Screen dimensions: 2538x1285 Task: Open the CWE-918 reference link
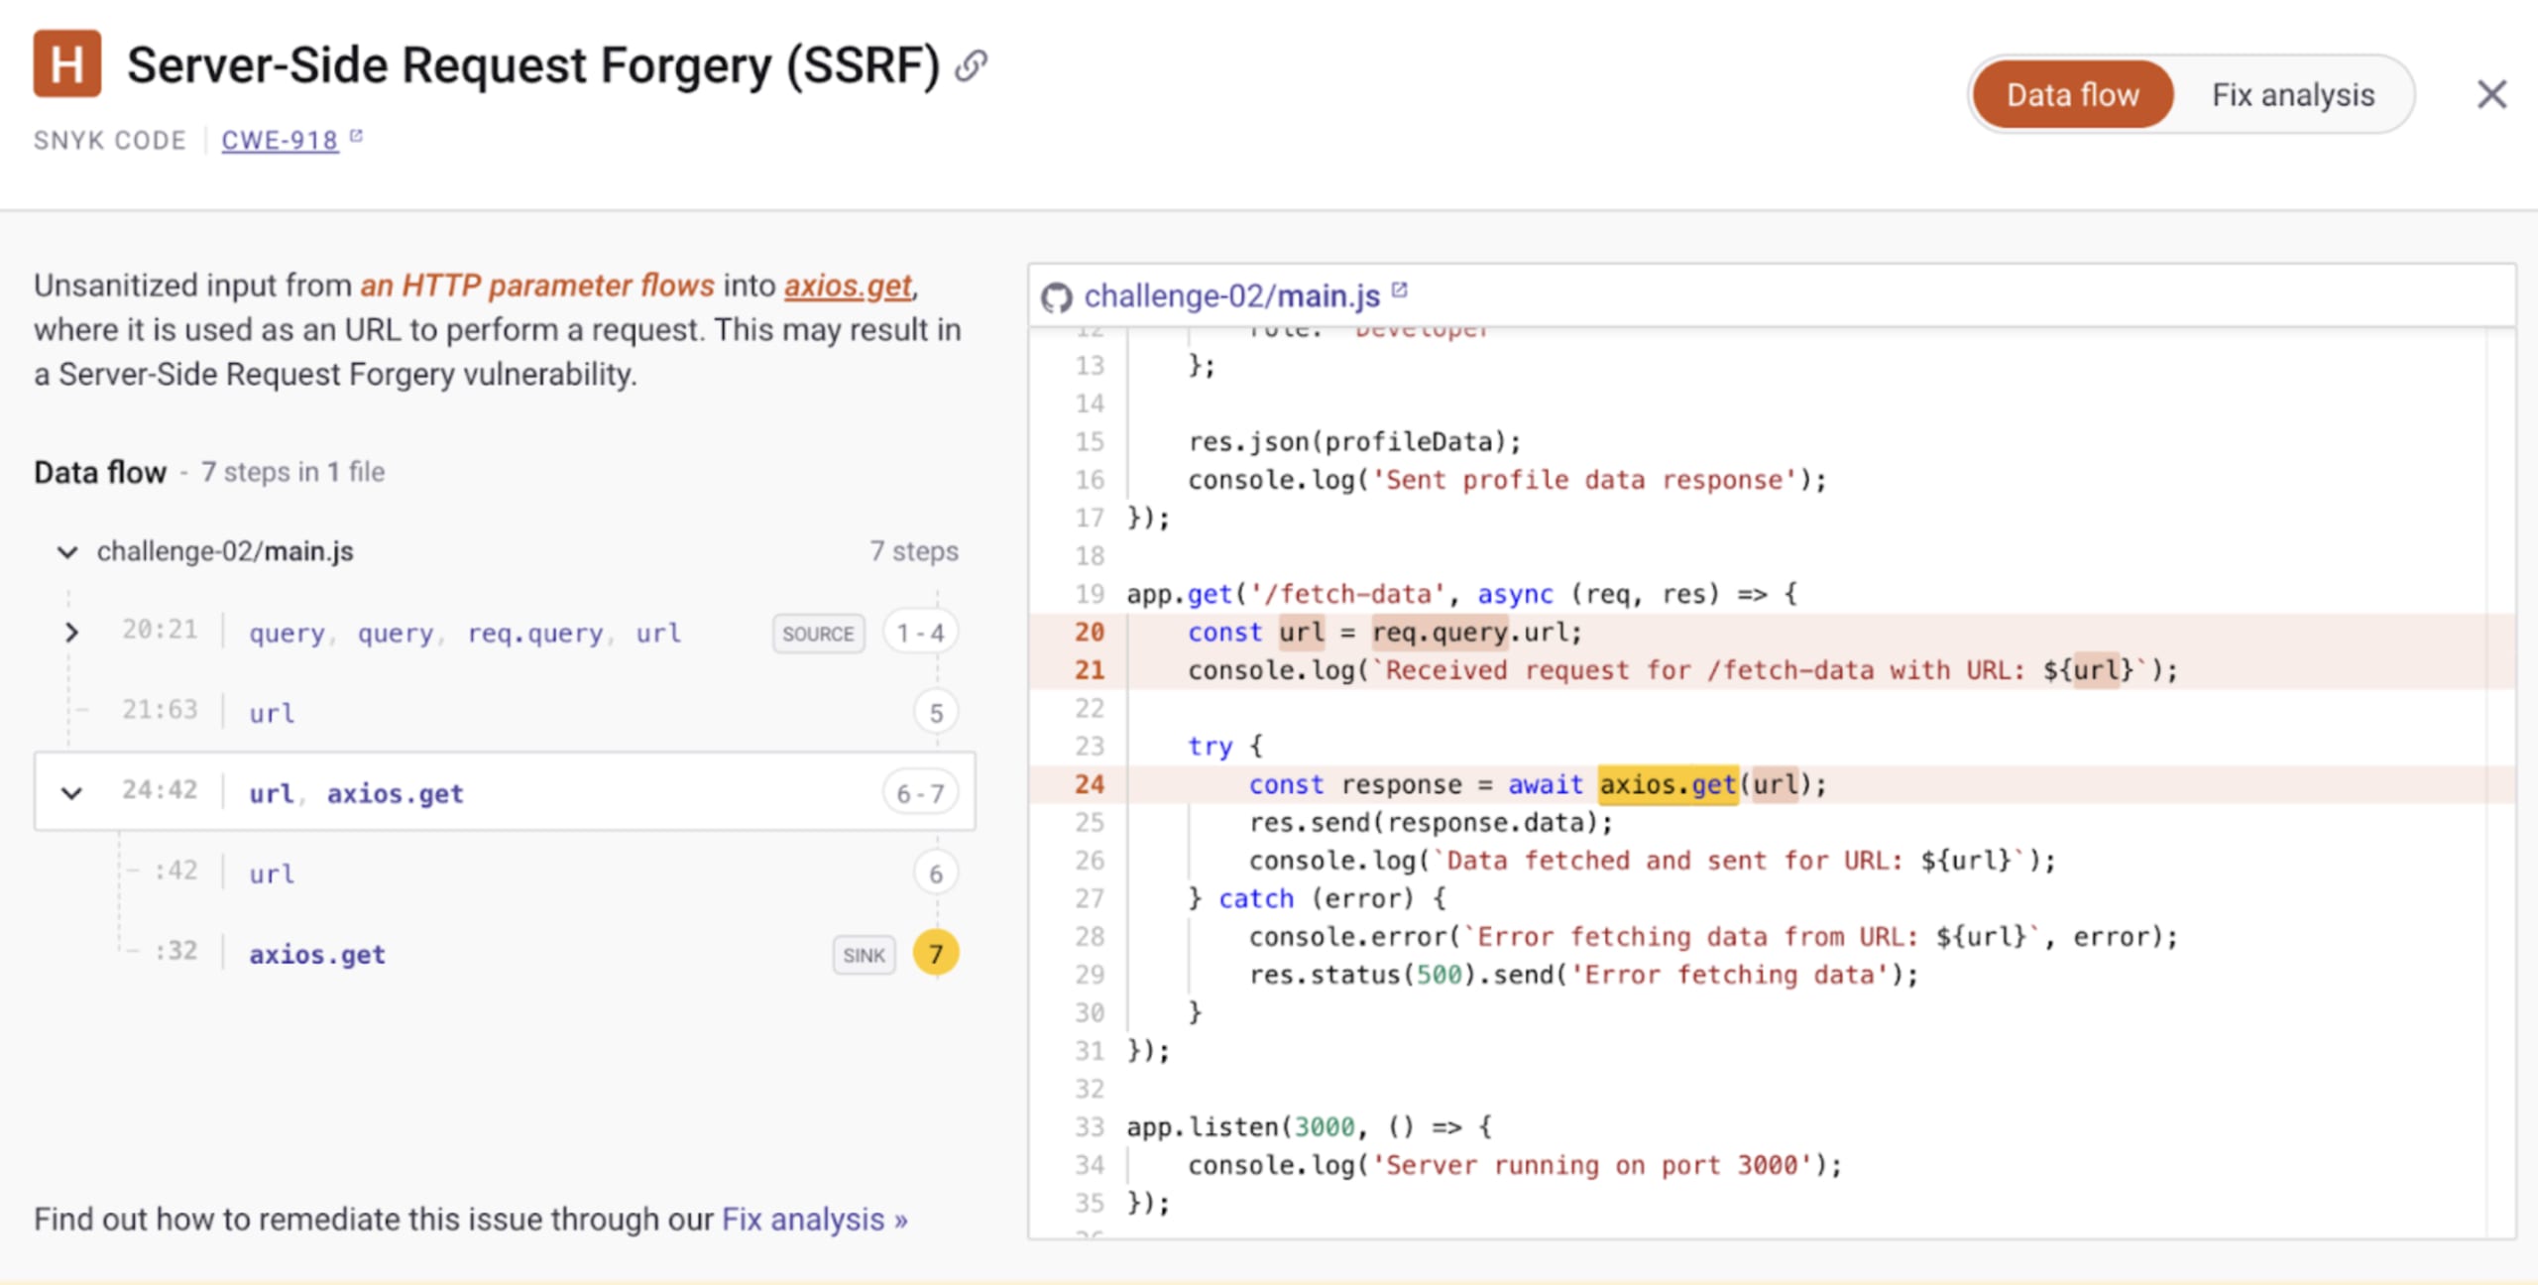point(280,141)
